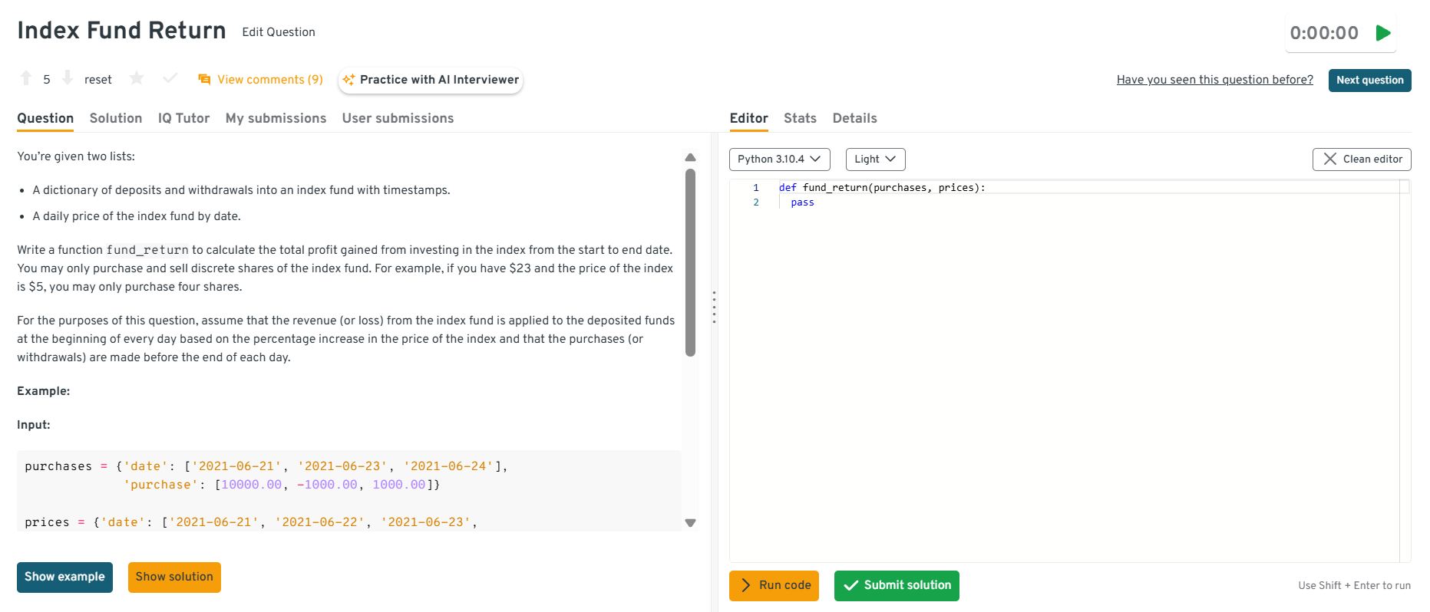The width and height of the screenshot is (1430, 612).
Task: Practice with AI Interviewer
Action: [431, 80]
